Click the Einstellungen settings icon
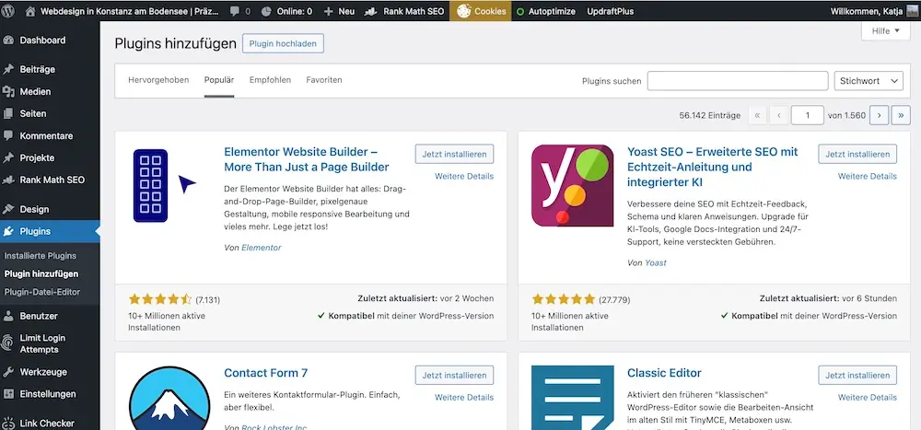This screenshot has height=430, width=921. click(8, 394)
